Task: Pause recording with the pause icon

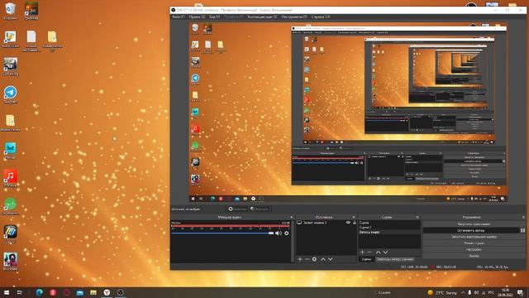Action: (522, 230)
